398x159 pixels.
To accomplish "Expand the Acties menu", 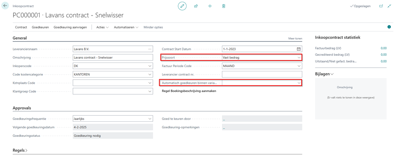I will (102, 27).
